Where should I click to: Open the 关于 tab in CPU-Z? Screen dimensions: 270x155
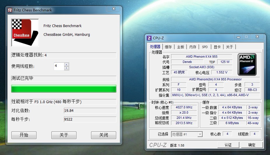pos(229,47)
